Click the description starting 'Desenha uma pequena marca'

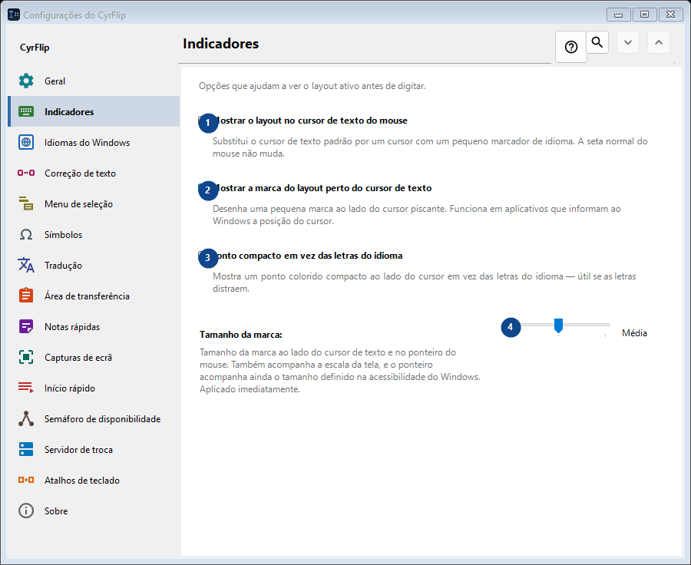[417, 215]
